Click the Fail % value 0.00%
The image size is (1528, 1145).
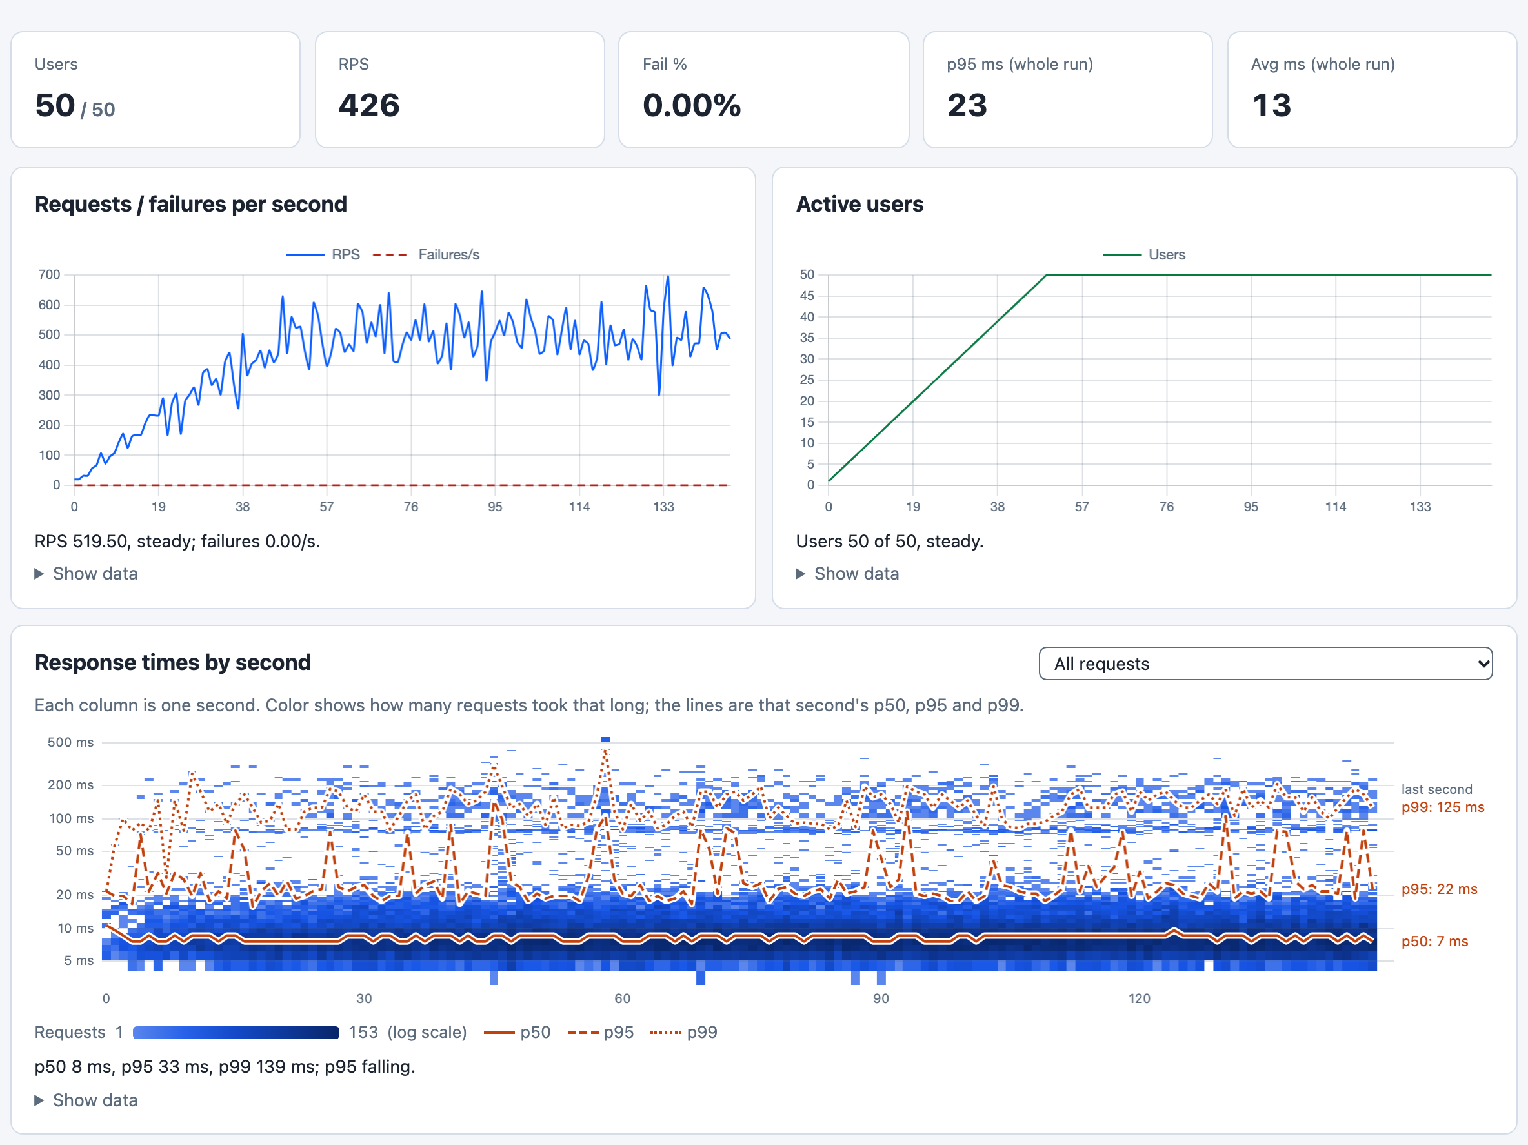point(692,106)
